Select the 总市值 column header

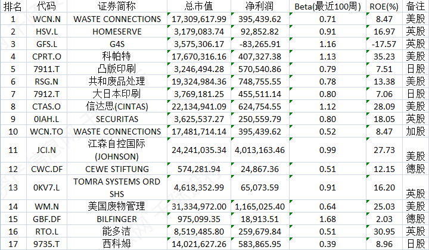(197, 7)
